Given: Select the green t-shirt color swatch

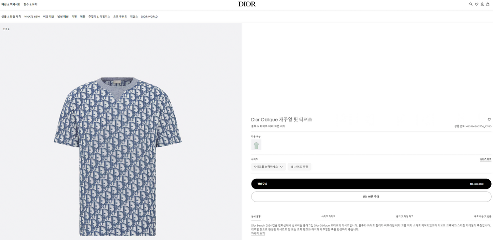Looking at the screenshot, I should coord(256,145).
